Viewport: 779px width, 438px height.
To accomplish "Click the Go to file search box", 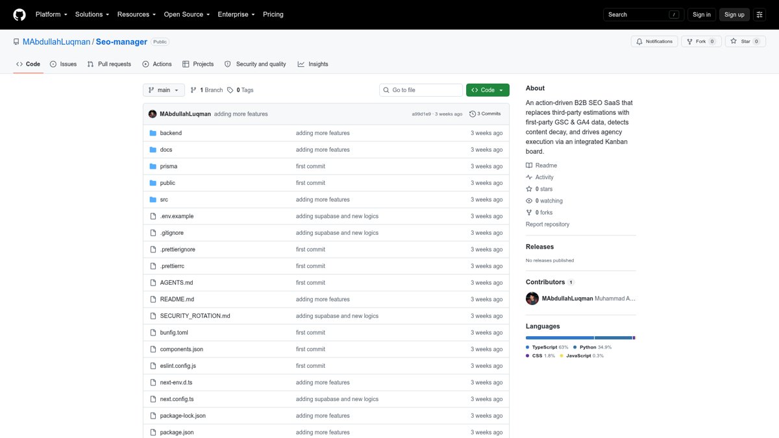I will click(421, 90).
